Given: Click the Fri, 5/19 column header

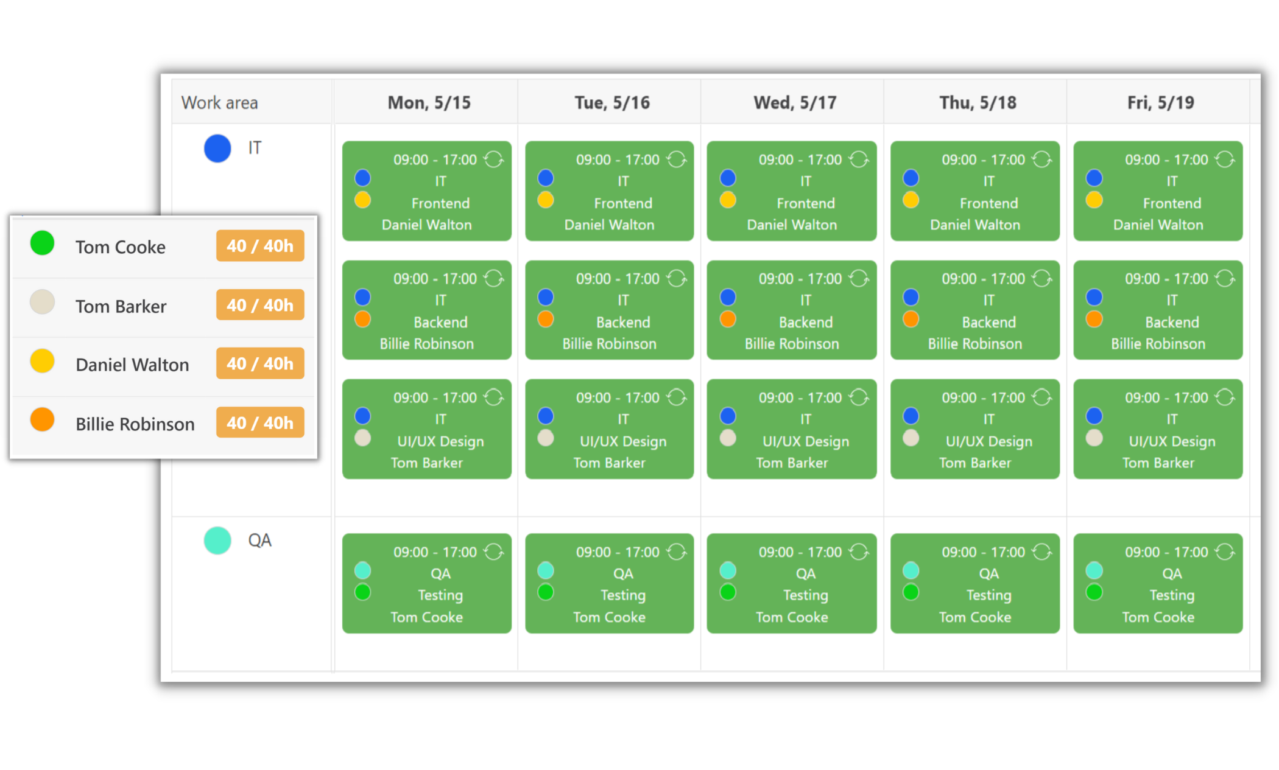Looking at the screenshot, I should [x=1160, y=102].
